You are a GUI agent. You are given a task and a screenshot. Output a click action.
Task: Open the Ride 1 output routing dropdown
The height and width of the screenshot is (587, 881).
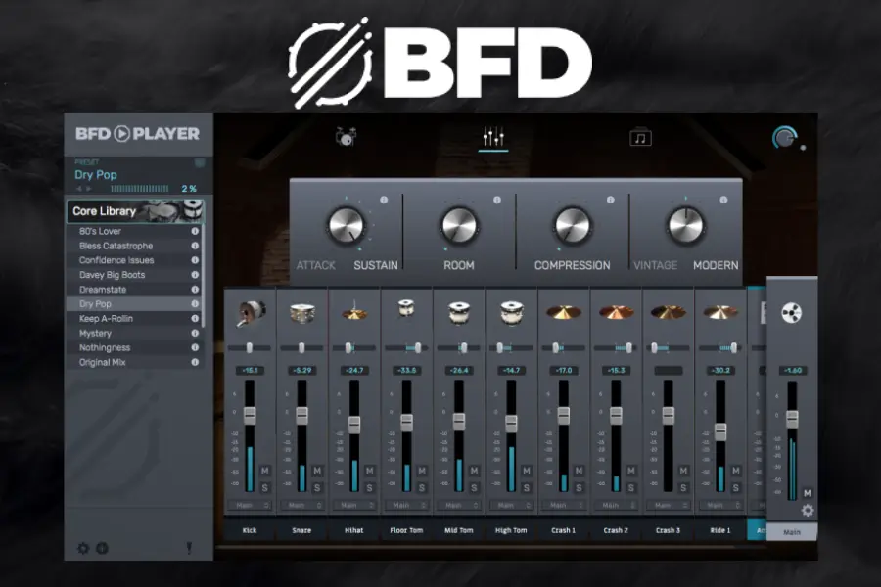tap(719, 504)
